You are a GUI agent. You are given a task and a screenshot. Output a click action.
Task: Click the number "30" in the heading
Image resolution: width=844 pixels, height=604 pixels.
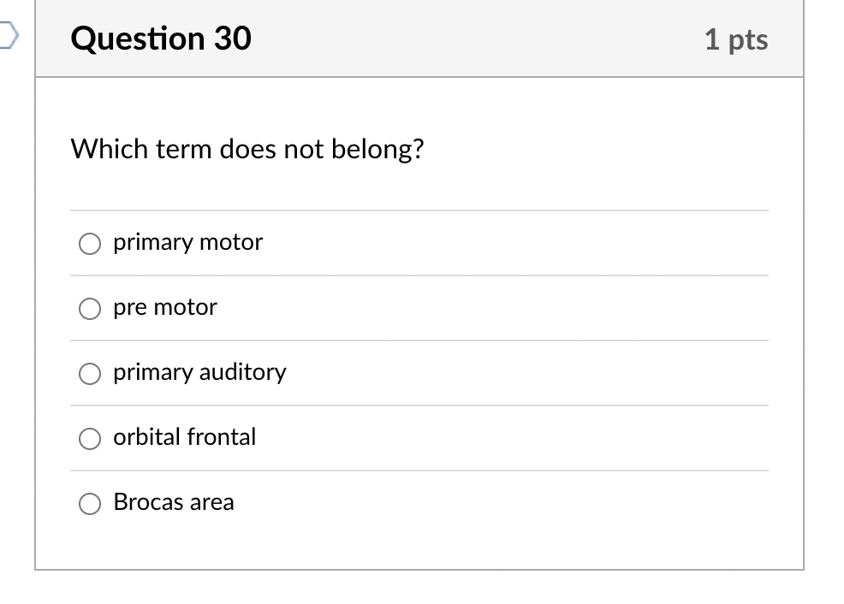click(x=232, y=38)
